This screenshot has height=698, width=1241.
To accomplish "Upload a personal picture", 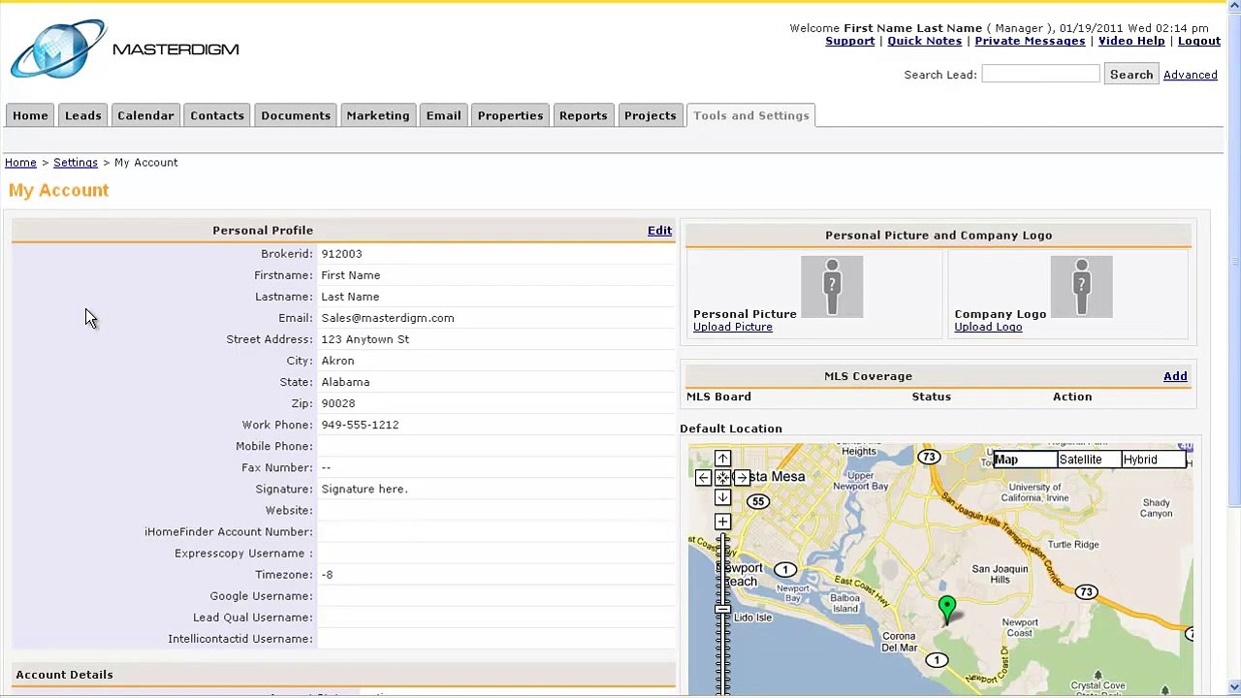I will [733, 327].
